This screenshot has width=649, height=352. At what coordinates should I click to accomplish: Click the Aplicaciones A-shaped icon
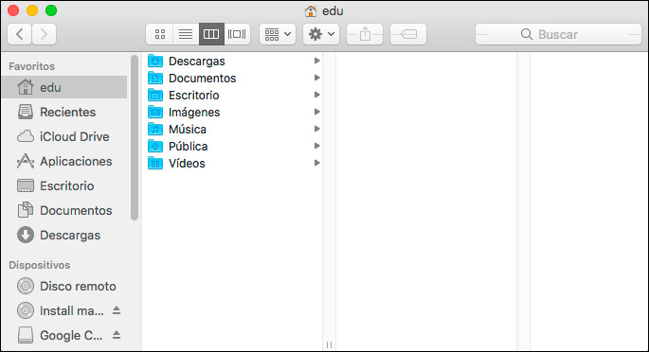click(x=26, y=161)
